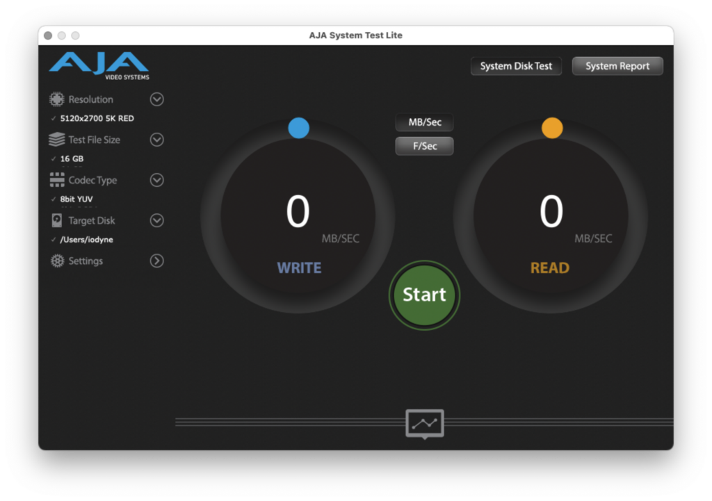Expand the Resolution dropdown
Screen dimensions: 712x501
156,99
